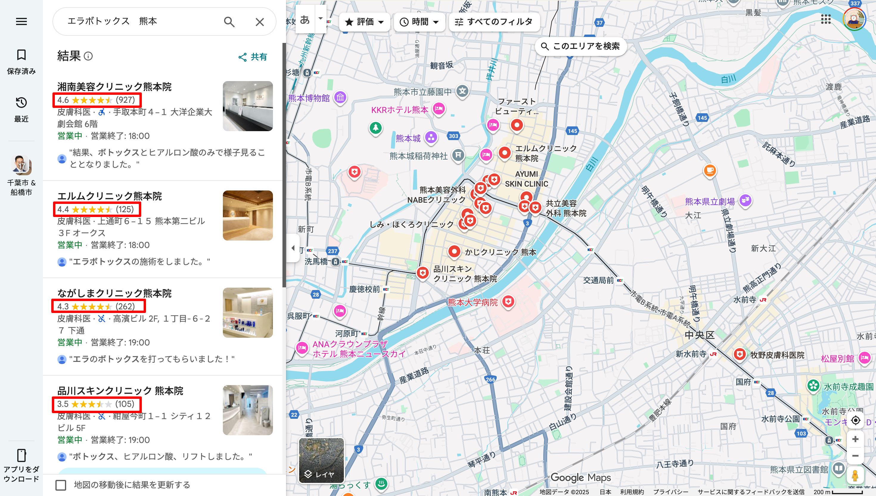
Task: Click the あ input mode button
Action: (305, 19)
